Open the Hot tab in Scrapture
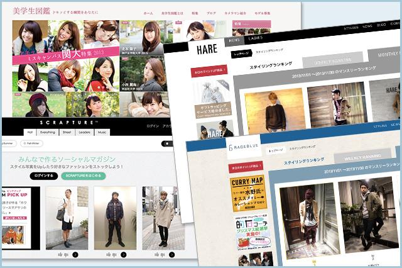The width and height of the screenshot is (402, 268). pyautogui.click(x=30, y=132)
